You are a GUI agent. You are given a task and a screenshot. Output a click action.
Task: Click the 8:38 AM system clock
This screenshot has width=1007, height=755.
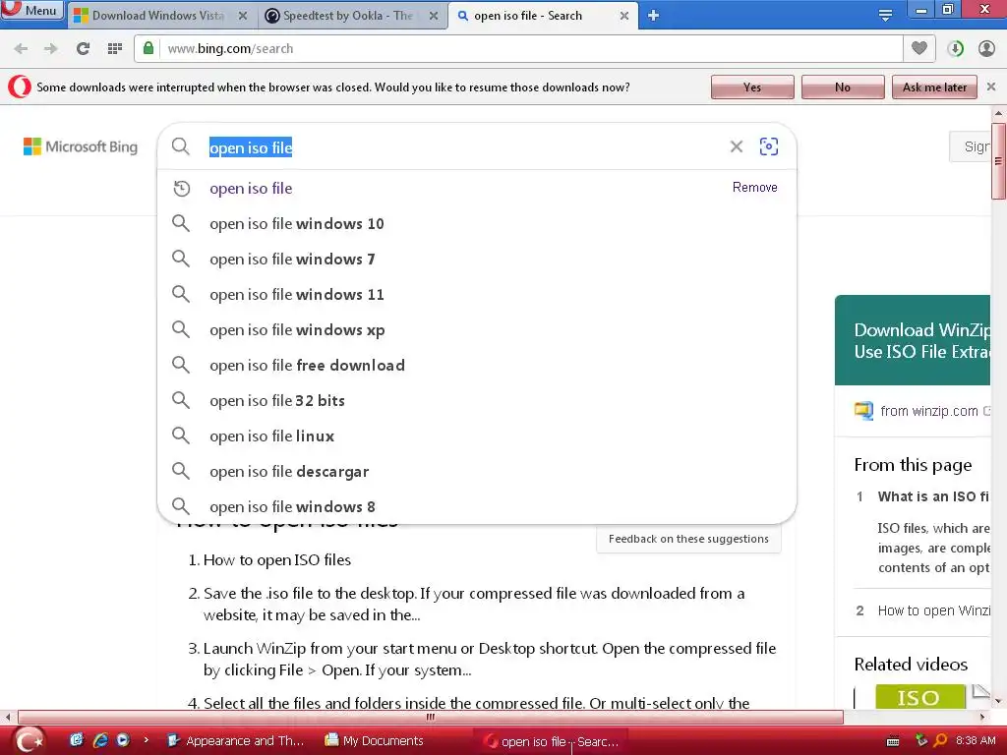point(976,740)
